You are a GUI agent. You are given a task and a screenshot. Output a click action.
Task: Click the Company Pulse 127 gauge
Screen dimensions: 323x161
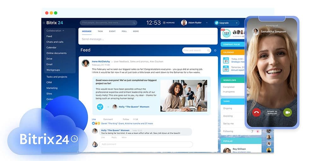tap(226, 33)
